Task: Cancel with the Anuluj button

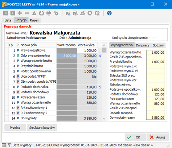Action: point(158,137)
